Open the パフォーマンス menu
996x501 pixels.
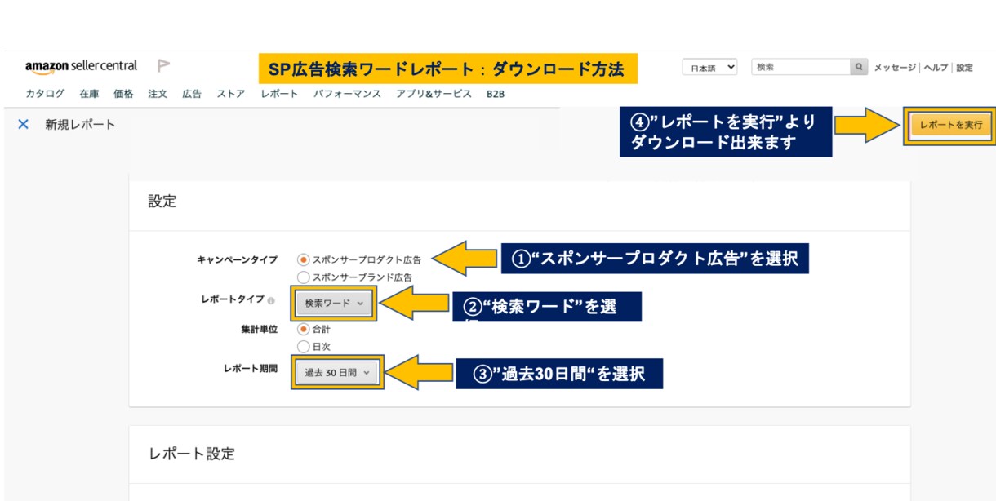pos(347,94)
